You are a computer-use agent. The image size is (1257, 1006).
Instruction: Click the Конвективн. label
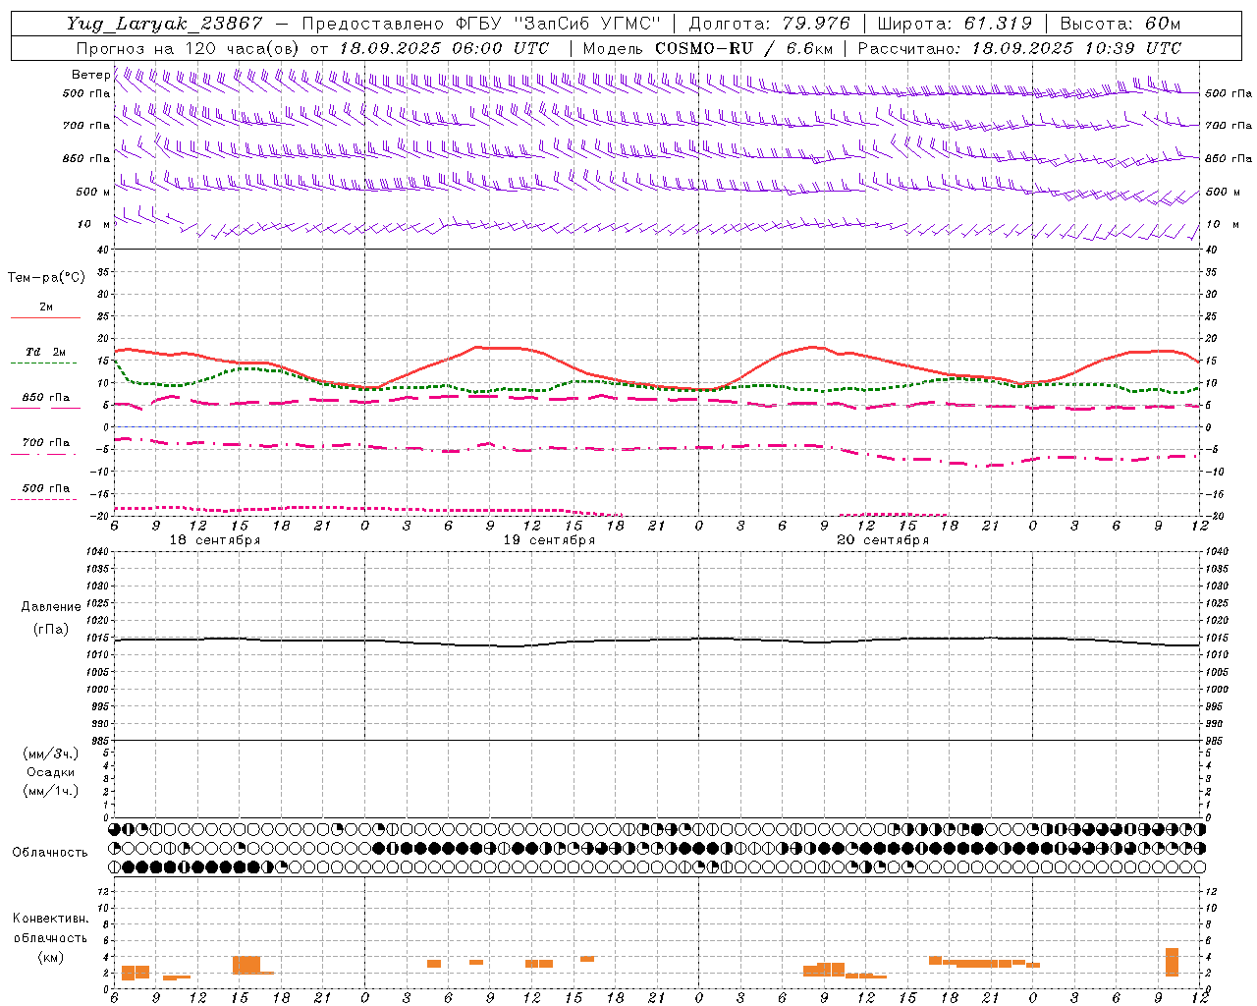(50, 919)
